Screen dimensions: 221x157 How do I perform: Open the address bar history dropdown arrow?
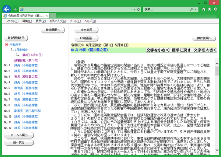(x=134, y=10)
